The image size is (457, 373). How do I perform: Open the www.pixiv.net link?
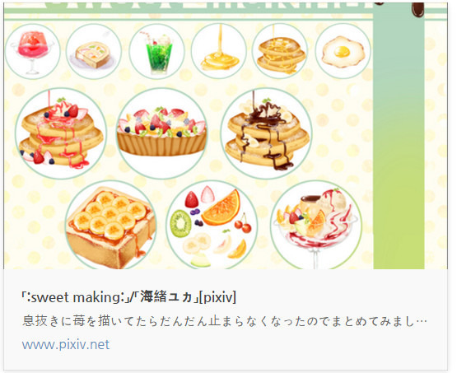point(66,344)
